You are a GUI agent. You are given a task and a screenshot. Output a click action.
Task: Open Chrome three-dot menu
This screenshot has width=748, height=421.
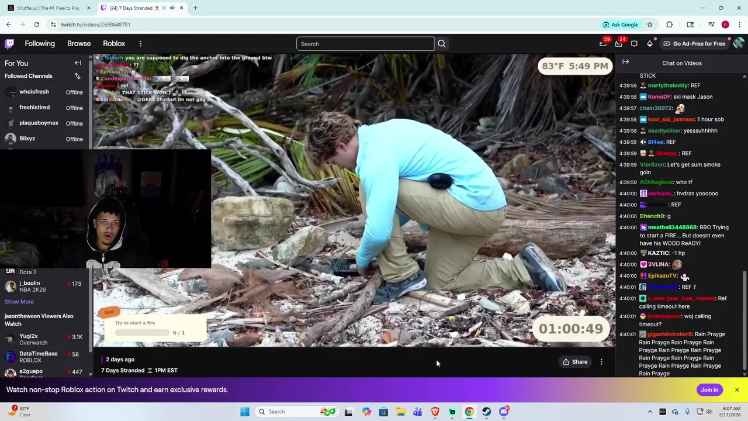tap(740, 25)
